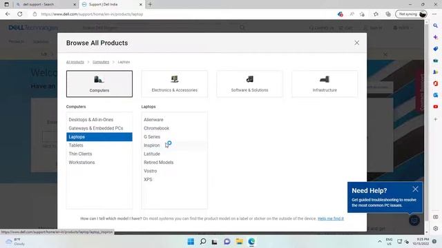Select Gateways & Embedded PCs
The image size is (442, 248).
[x=99, y=128]
